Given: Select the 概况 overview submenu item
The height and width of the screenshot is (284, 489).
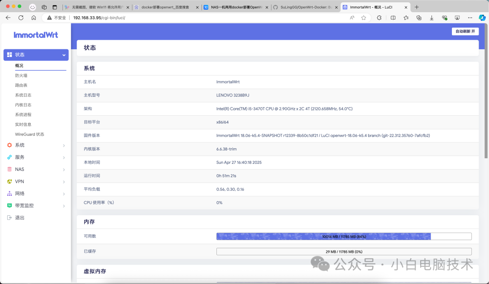Looking at the screenshot, I should [19, 66].
